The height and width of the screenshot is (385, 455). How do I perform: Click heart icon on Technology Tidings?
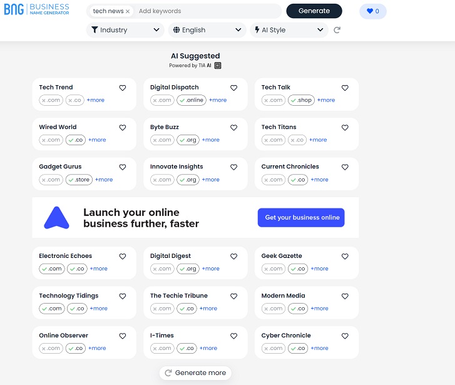(x=123, y=296)
